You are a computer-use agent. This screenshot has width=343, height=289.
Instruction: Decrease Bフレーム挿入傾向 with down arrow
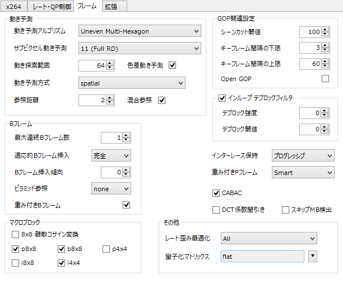click(126, 175)
